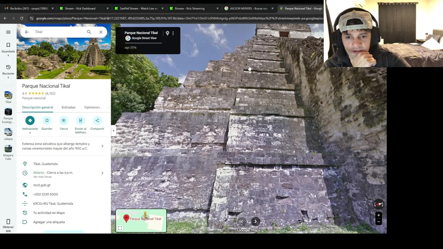Image resolution: width=443 pixels, height=249 pixels.
Task: Zoom out Street View with minus
Action: 378,222
